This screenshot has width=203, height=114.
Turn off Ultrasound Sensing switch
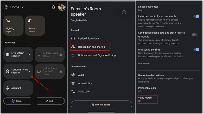(x=196, y=49)
